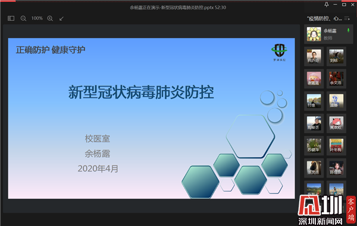This screenshot has width=357, height=226.
Task: Select the red-devil cartoon avatar 黄欢欢
Action: tap(336, 123)
